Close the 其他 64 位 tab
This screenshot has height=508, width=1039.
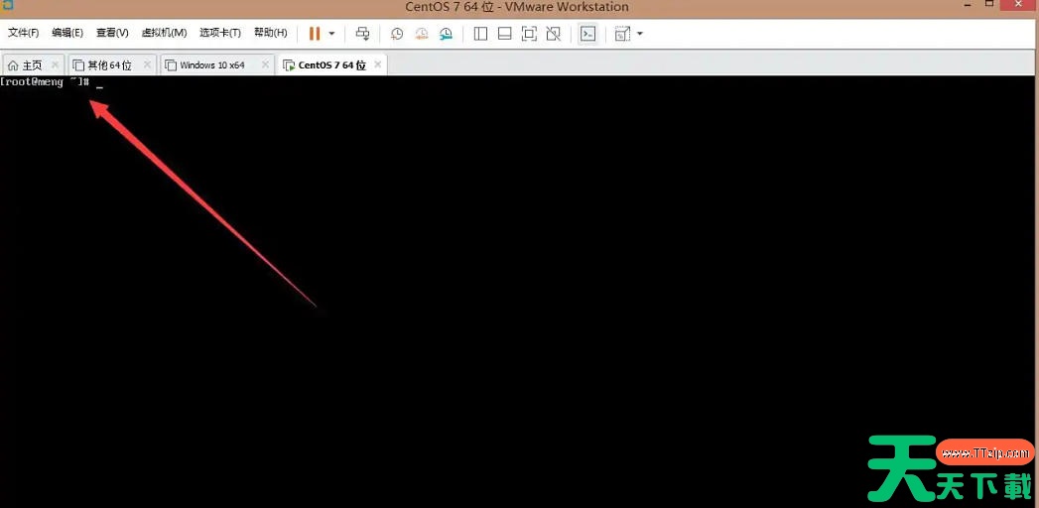pyautogui.click(x=147, y=64)
